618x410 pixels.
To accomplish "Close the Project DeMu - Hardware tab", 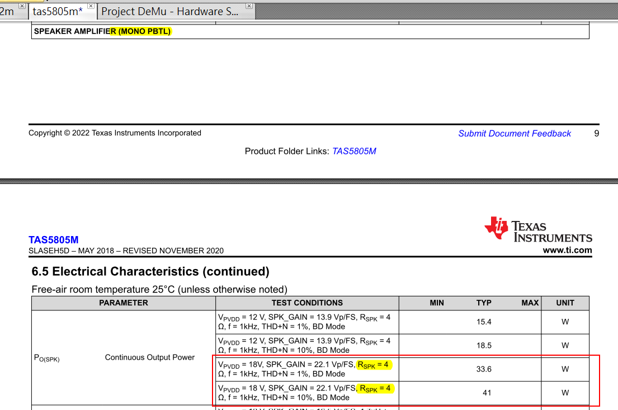I will coord(249,6).
